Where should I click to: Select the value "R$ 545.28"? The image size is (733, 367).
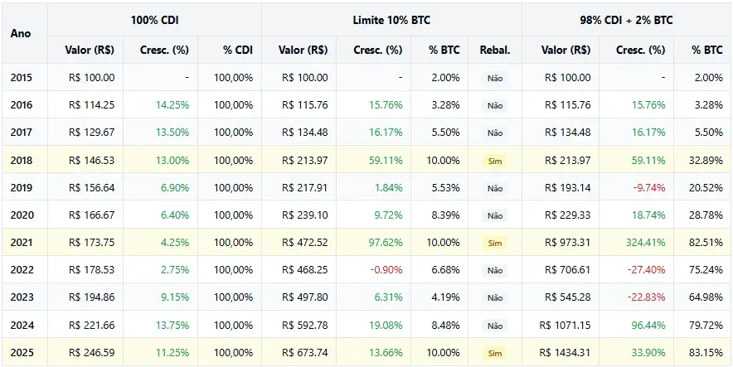[567, 297]
